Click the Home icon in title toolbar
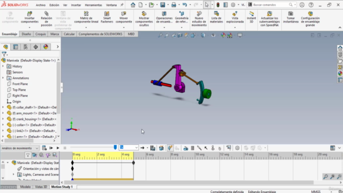 click(133, 5)
